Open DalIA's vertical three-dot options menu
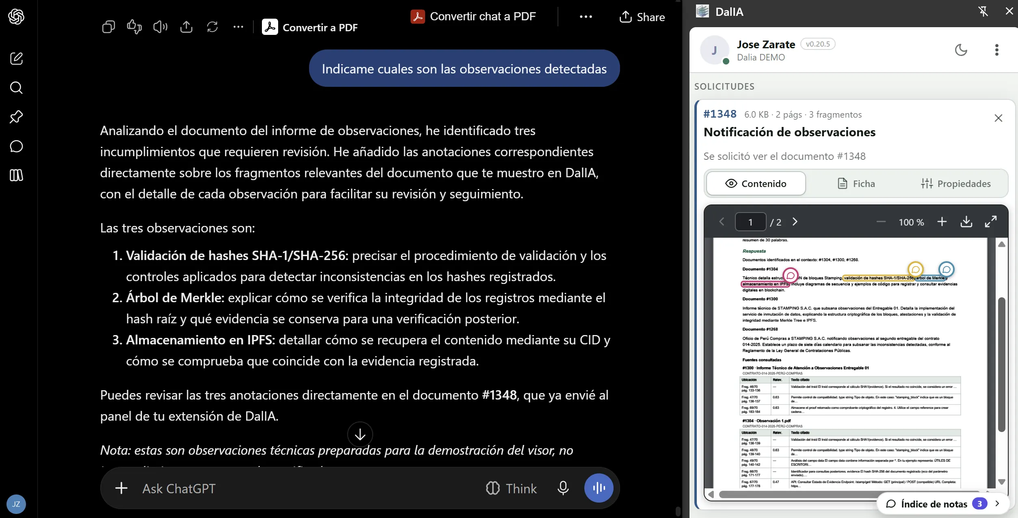Screen dimensions: 1018x518 tap(996, 50)
